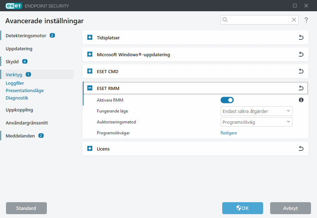The image size is (317, 218).
Task: Click the Redigera link for Programsökvägar
Action: pyautogui.click(x=229, y=133)
